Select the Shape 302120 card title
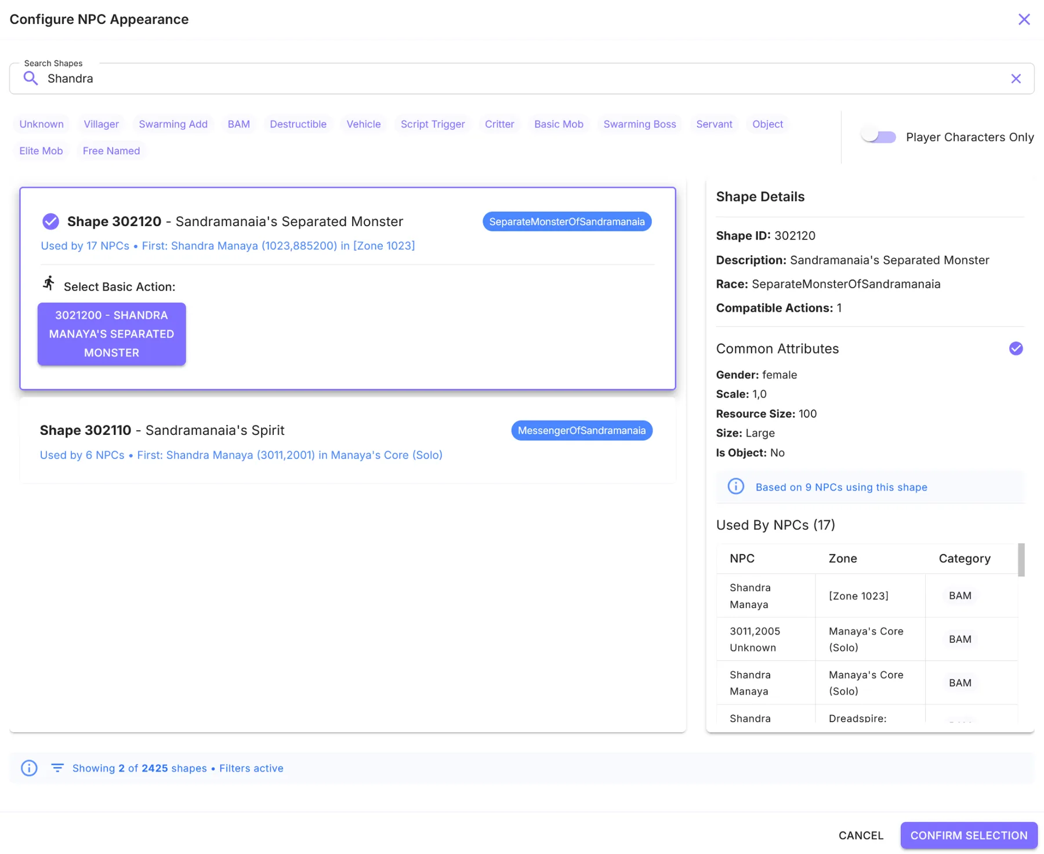Image resolution: width=1044 pixels, height=854 pixels. [x=235, y=221]
